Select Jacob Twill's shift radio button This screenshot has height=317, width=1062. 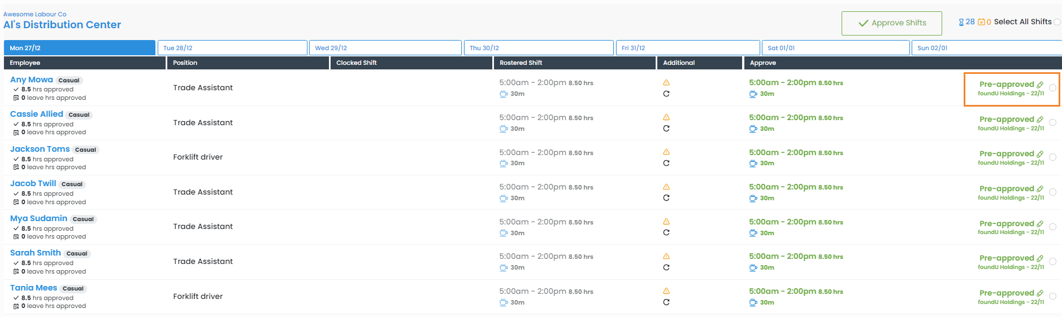pyautogui.click(x=1052, y=192)
